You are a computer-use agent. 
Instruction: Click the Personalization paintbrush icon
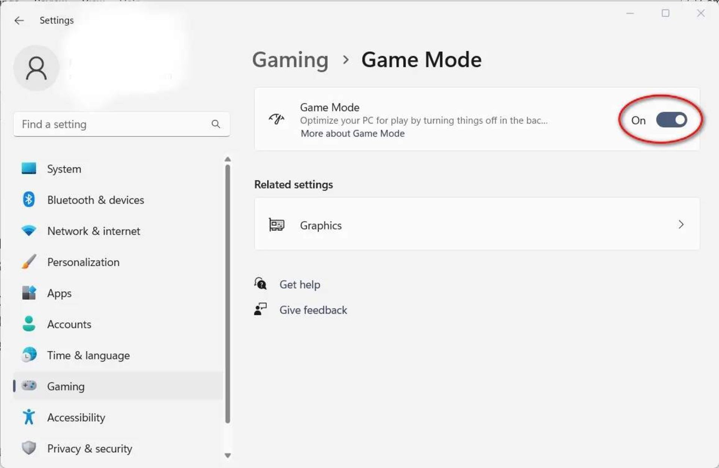(x=29, y=262)
